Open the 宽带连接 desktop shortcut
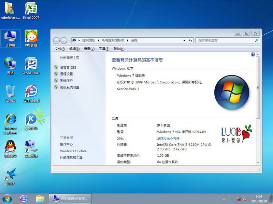Viewport: 273px width, 204px height. coord(31,149)
